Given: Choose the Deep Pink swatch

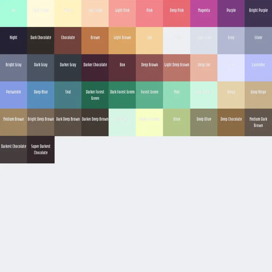Looking at the screenshot, I should click(x=177, y=14).
